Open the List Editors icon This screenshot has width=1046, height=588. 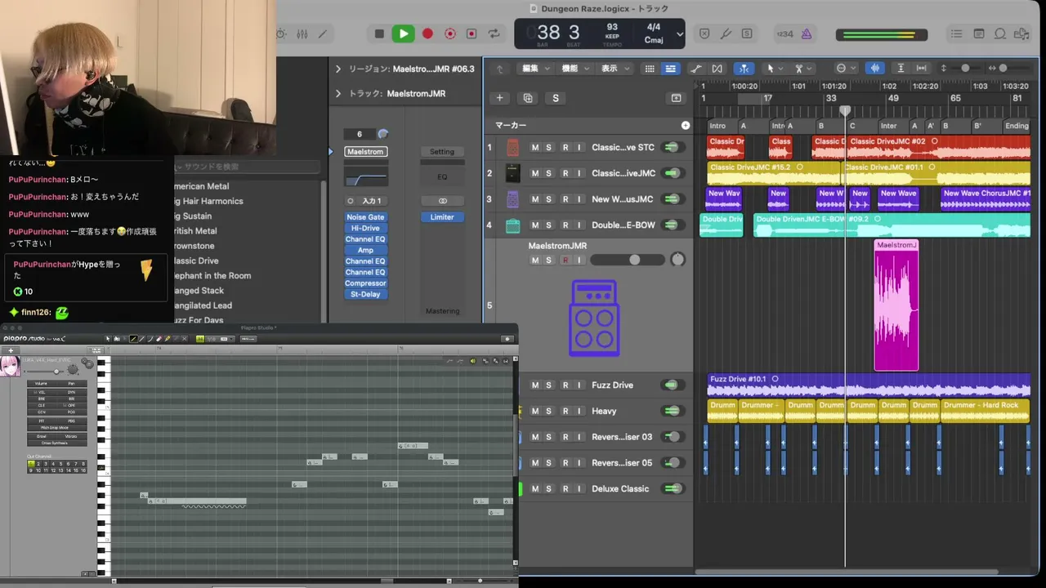coord(956,33)
